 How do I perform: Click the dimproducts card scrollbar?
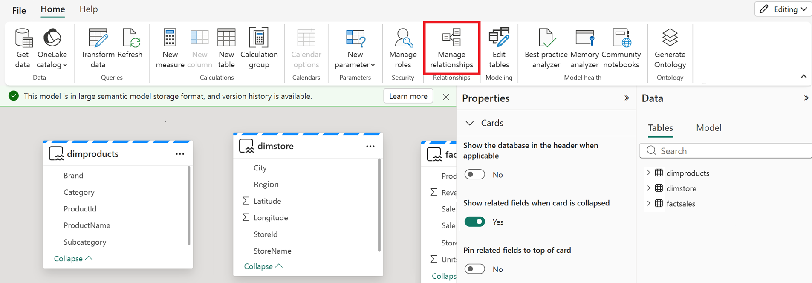(x=189, y=205)
